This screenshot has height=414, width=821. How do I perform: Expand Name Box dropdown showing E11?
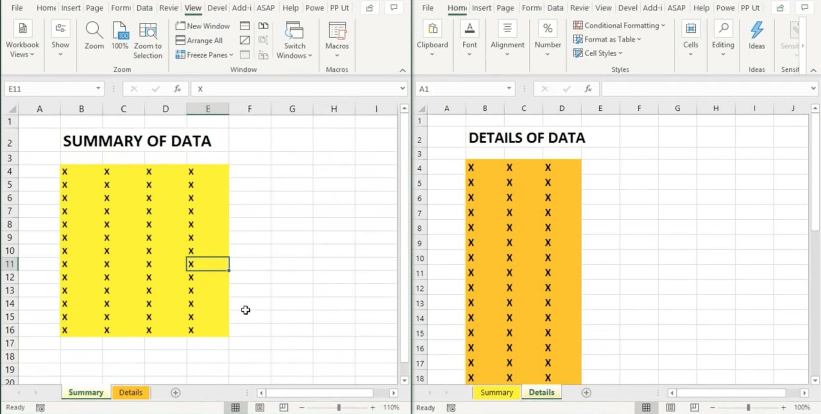pyautogui.click(x=98, y=88)
